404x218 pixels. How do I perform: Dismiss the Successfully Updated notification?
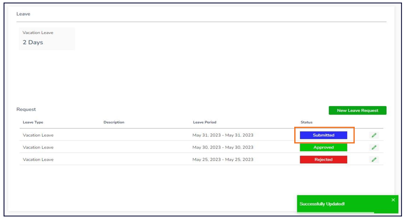[393, 200]
